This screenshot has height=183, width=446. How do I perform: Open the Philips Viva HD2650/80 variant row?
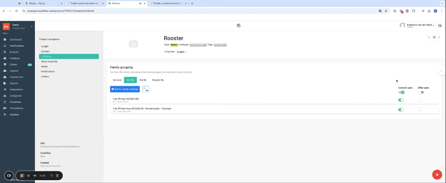click(x=274, y=110)
